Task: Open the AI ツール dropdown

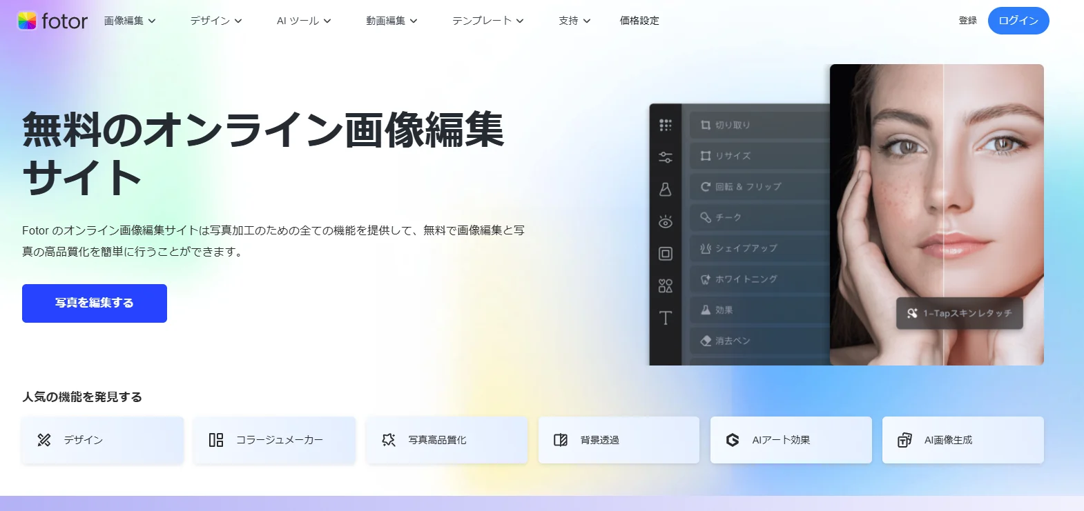Action: point(304,21)
